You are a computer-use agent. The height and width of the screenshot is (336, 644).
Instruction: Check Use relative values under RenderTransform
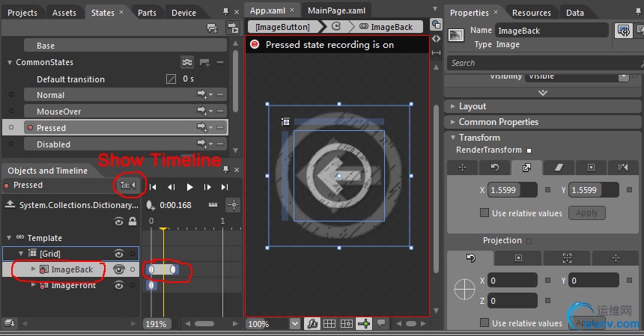(x=484, y=213)
